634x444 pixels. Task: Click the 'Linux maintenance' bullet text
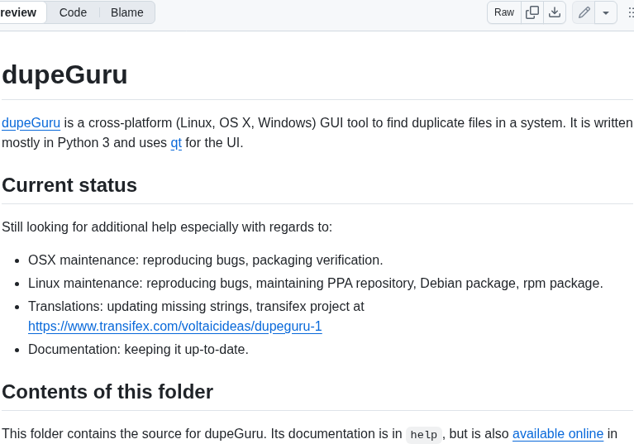(x=316, y=283)
